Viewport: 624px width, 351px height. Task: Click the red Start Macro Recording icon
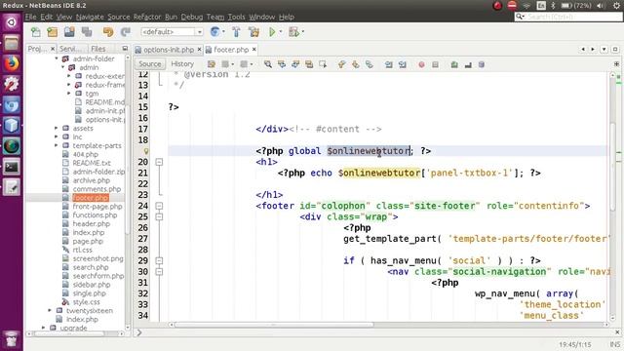tap(421, 64)
